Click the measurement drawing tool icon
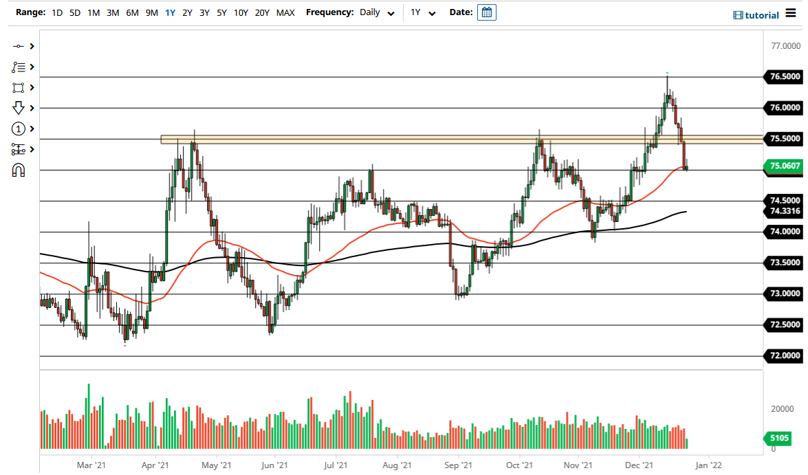 tap(17, 149)
